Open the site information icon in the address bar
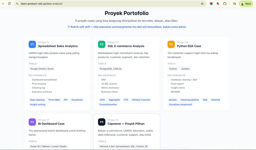Image resolution: width=256 pixels, height=150 pixels. (17, 4)
